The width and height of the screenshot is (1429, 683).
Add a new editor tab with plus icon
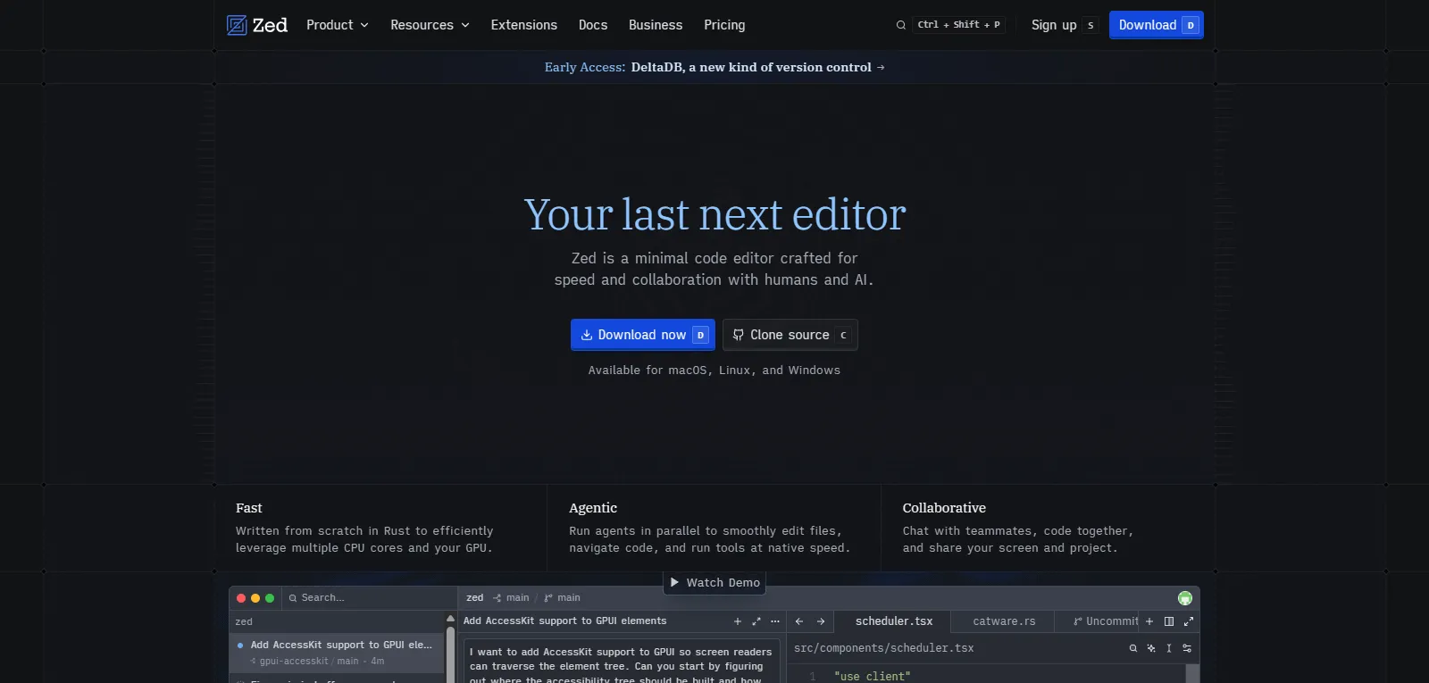click(1149, 621)
